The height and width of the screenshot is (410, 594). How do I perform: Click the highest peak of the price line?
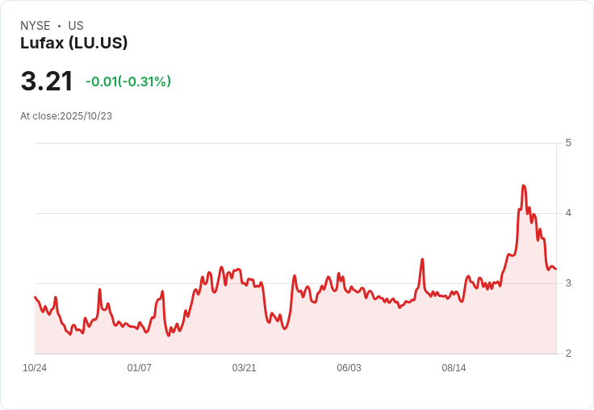[524, 186]
